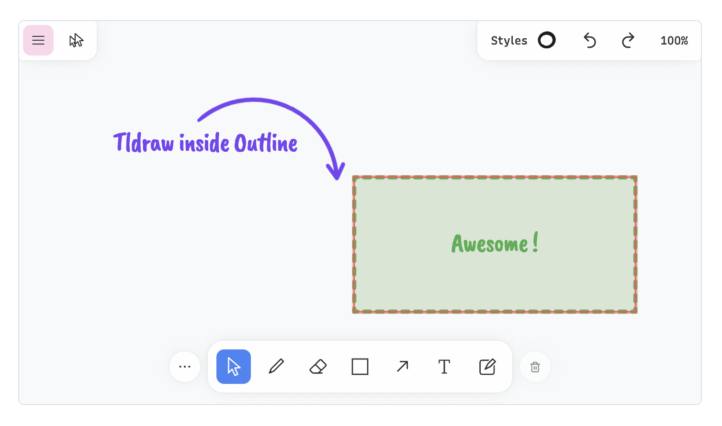722x426 pixels.
Task: Activate the Select pointer tool
Action: click(x=234, y=367)
